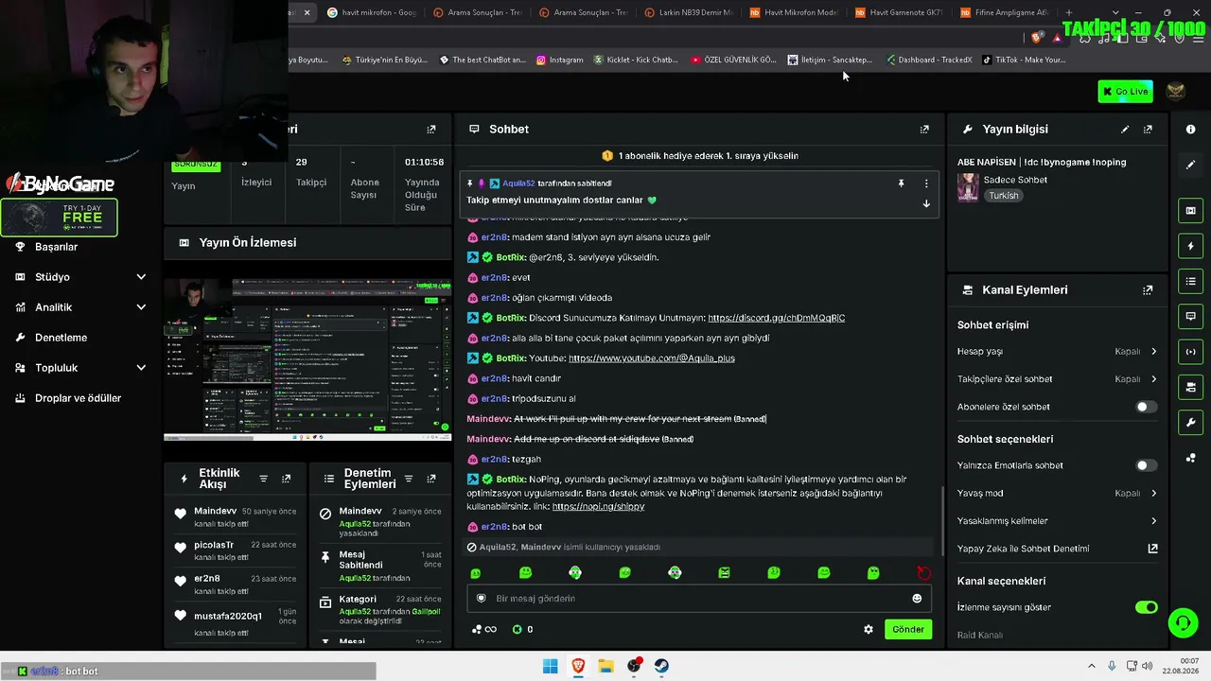The height and width of the screenshot is (681, 1211).
Task: Click the BYNOGAME try 1-day free banner
Action: [x=59, y=218]
